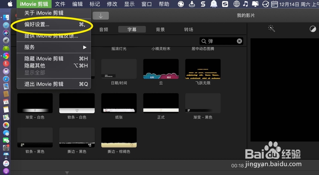The image size is (319, 175).
Task: Open Launchpad rocket icon in Dock
Action: [6, 40]
